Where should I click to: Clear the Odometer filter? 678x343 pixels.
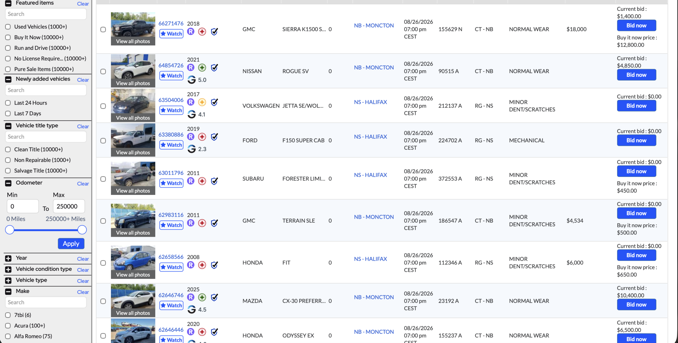(x=83, y=184)
